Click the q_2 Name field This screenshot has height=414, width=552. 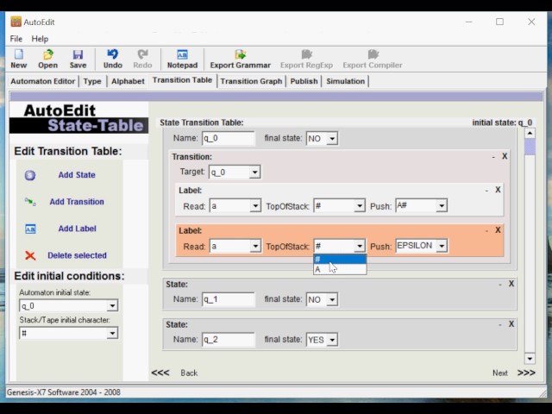(228, 340)
